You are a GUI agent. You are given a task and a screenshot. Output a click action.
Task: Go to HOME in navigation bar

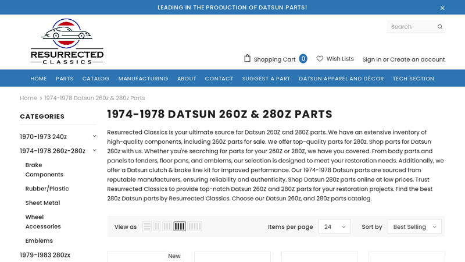(x=38, y=79)
